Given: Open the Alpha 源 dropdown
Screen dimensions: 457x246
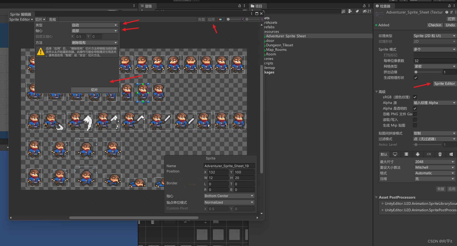Looking at the screenshot, I should (x=435, y=103).
